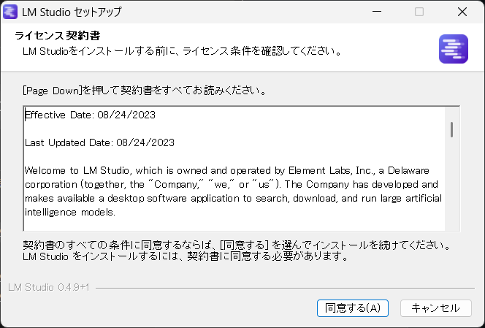The image size is (485, 328).
Task: Click the LM Studio 0.4.9+1 version label
Action: (x=48, y=286)
